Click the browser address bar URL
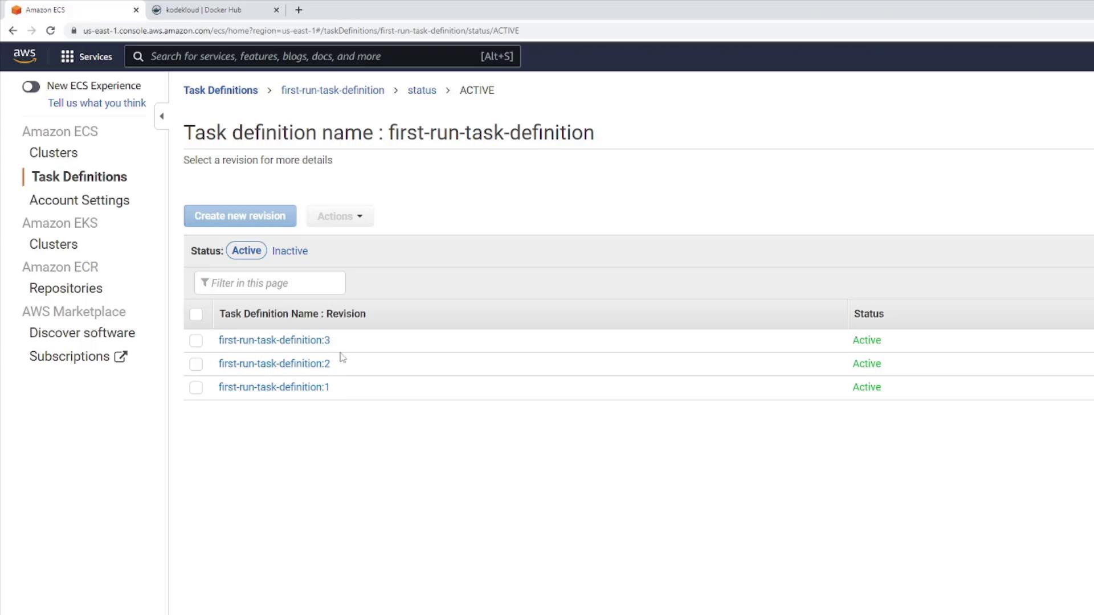The width and height of the screenshot is (1094, 615). point(301,31)
